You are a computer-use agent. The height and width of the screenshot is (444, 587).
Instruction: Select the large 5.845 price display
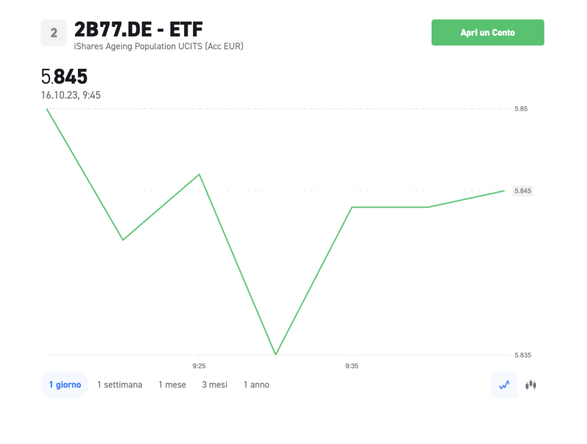click(64, 76)
